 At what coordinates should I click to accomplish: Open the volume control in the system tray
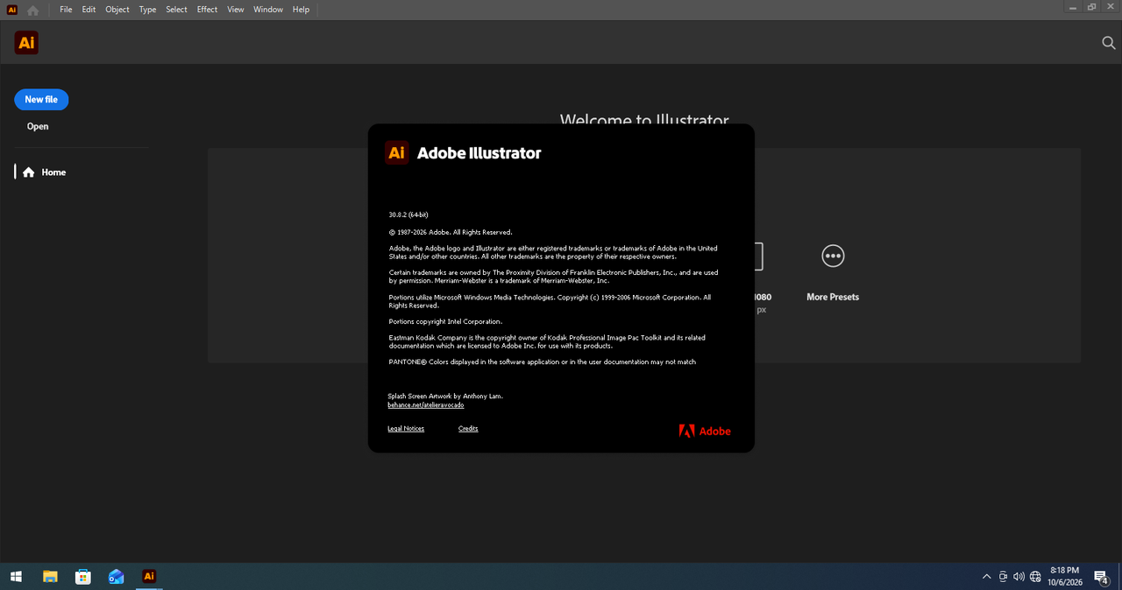pyautogui.click(x=1019, y=577)
